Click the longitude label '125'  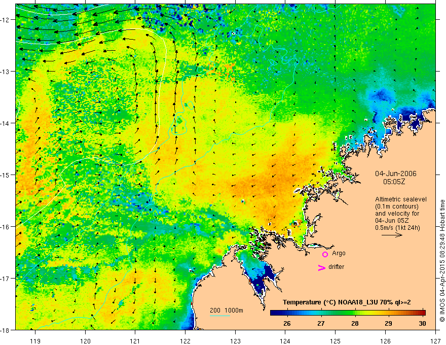336,341
